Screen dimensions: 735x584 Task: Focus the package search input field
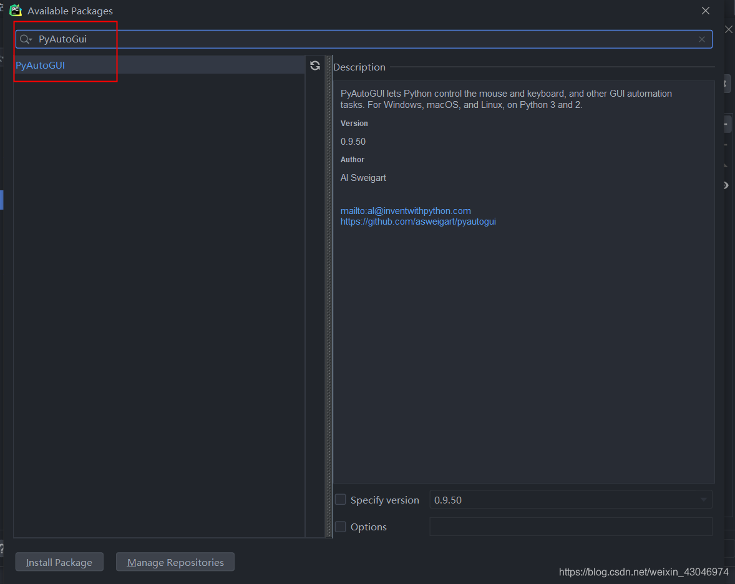pyautogui.click(x=364, y=39)
